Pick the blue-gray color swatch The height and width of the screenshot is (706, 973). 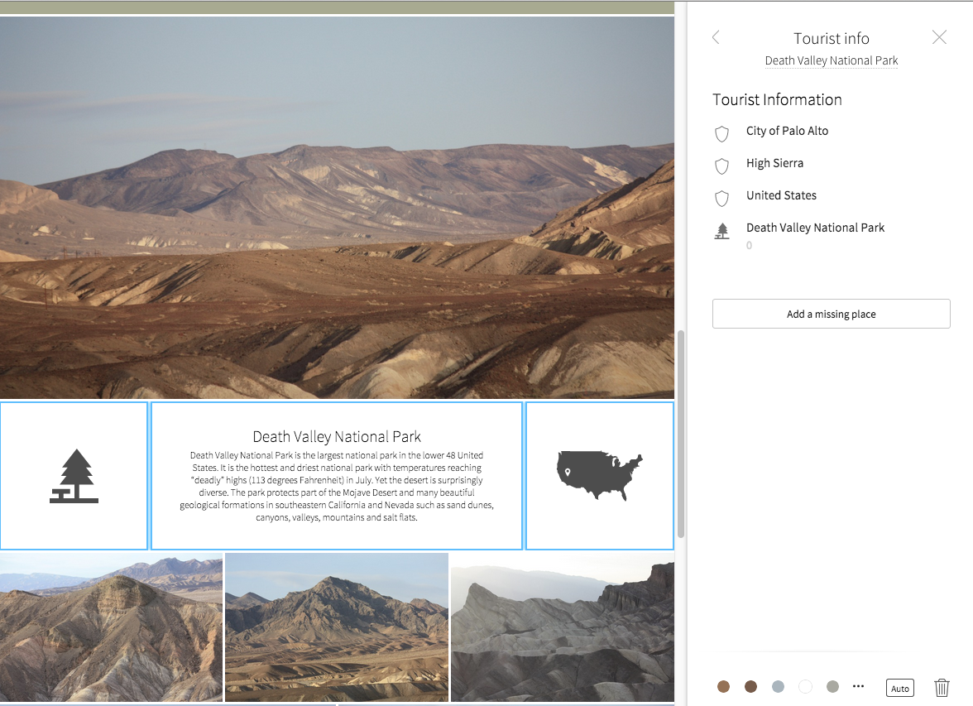778,687
